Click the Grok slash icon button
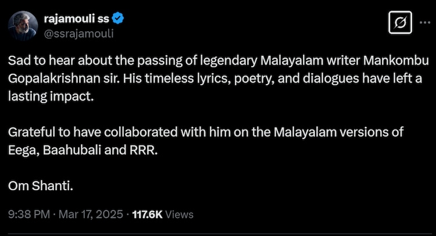 pyautogui.click(x=399, y=24)
